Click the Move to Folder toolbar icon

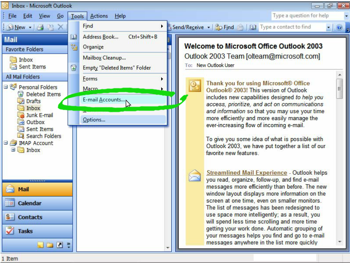50,27
